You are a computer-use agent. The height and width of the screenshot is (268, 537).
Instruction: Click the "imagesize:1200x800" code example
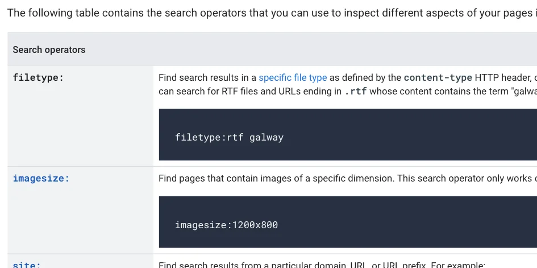[x=226, y=225]
